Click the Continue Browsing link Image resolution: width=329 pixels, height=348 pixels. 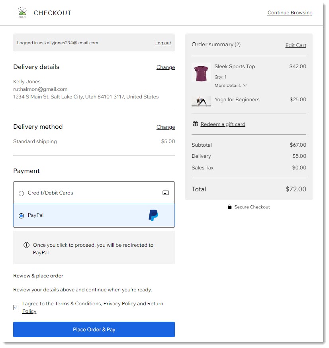click(x=290, y=13)
